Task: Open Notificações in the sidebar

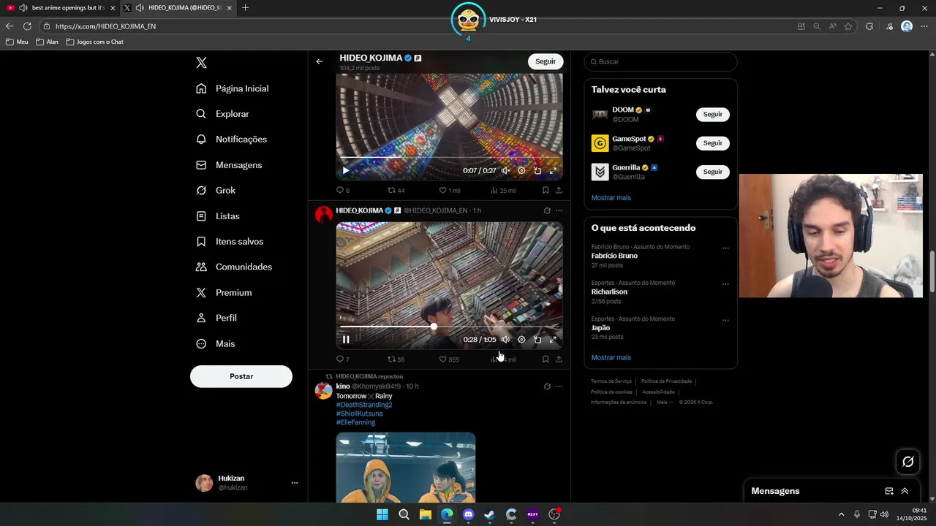Action: [232, 140]
